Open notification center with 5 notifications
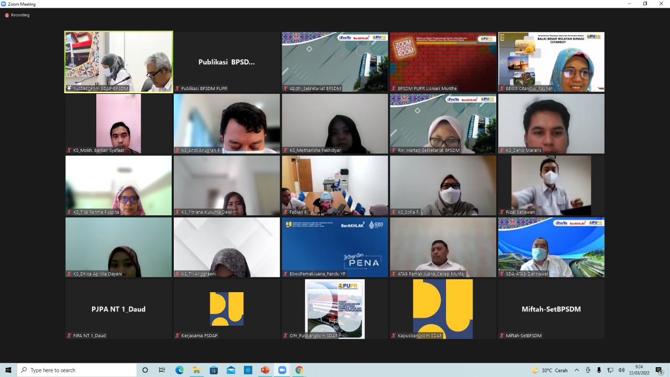670x377 pixels. [x=659, y=370]
